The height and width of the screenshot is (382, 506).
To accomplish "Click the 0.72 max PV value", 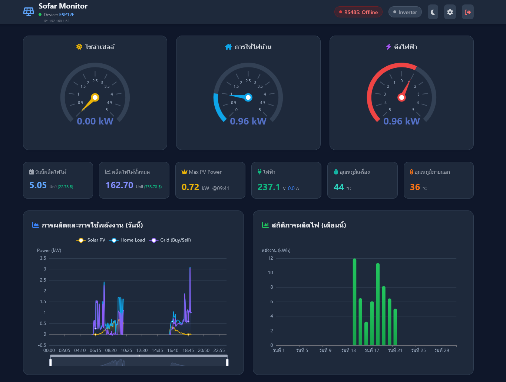I will click(x=191, y=187).
